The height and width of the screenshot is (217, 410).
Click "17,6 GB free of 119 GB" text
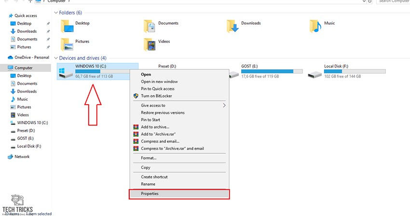[260, 77]
